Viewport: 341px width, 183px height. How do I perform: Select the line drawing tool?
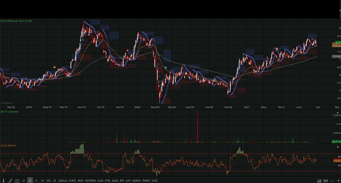pyautogui.click(x=10, y=181)
